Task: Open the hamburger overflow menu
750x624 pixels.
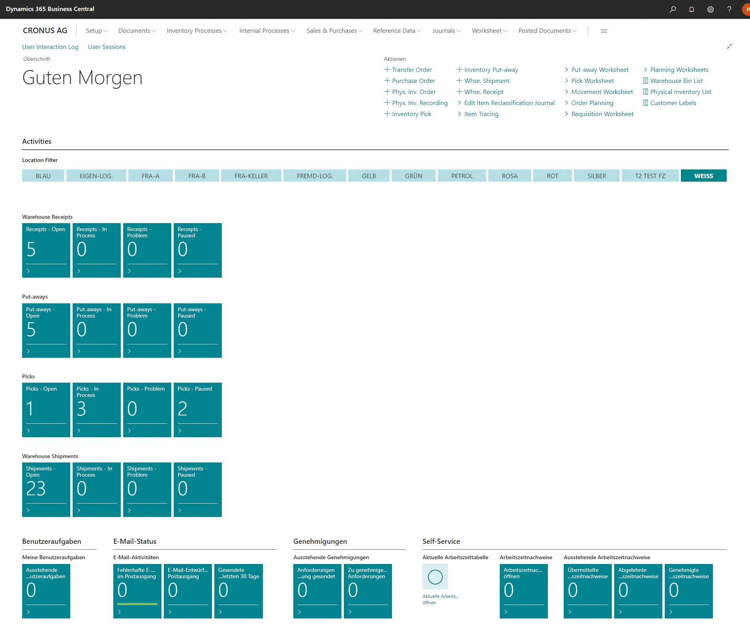Action: (604, 31)
